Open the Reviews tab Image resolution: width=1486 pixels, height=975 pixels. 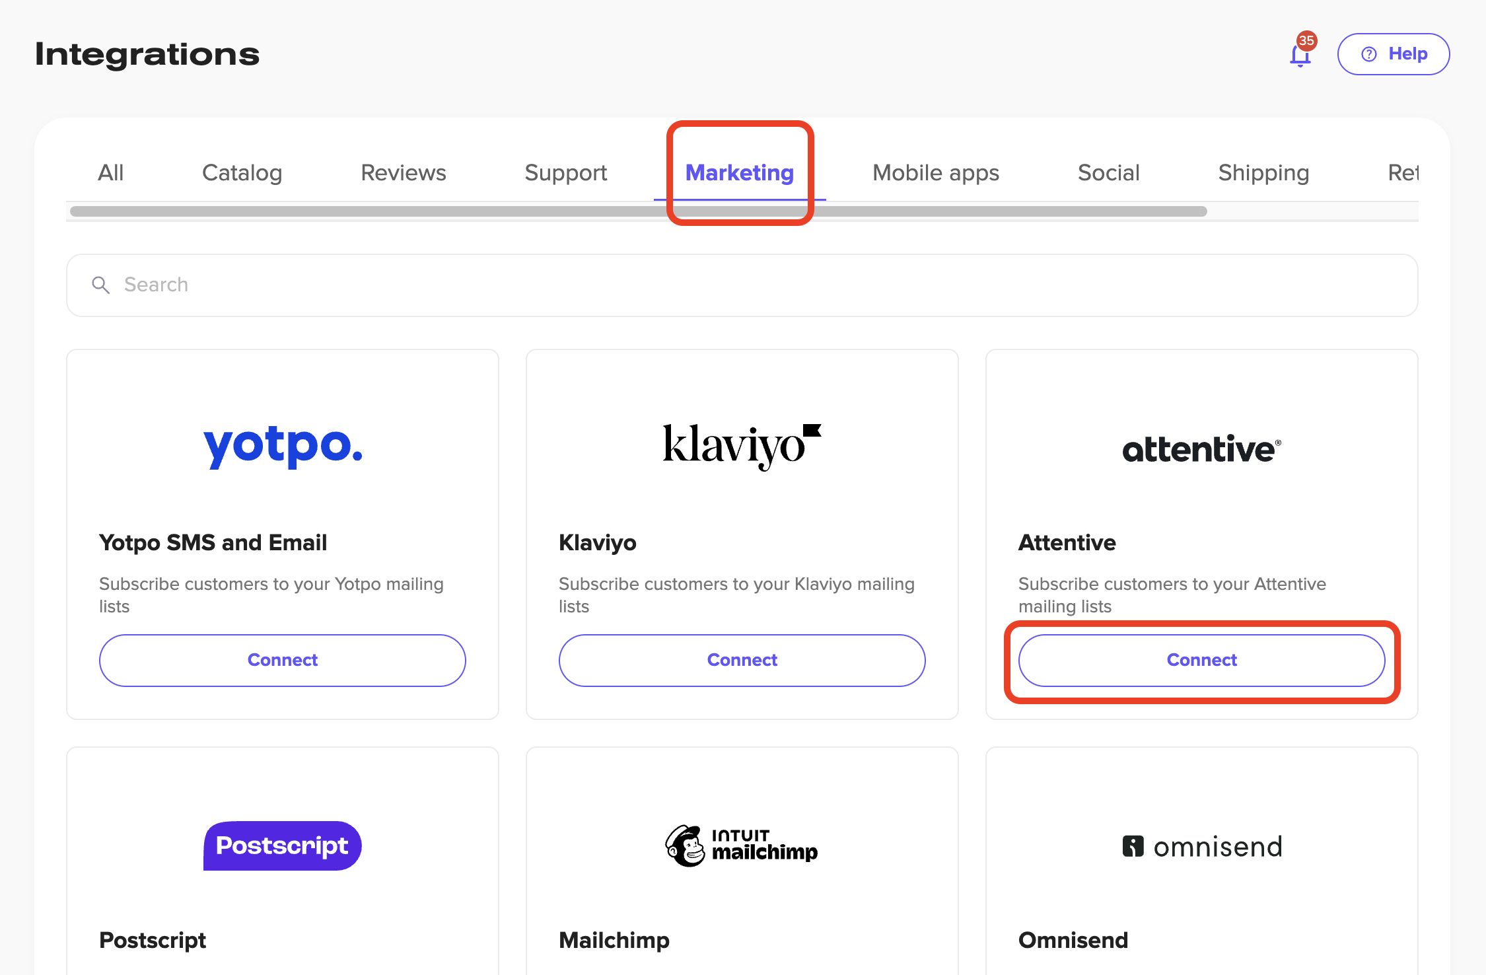(403, 172)
